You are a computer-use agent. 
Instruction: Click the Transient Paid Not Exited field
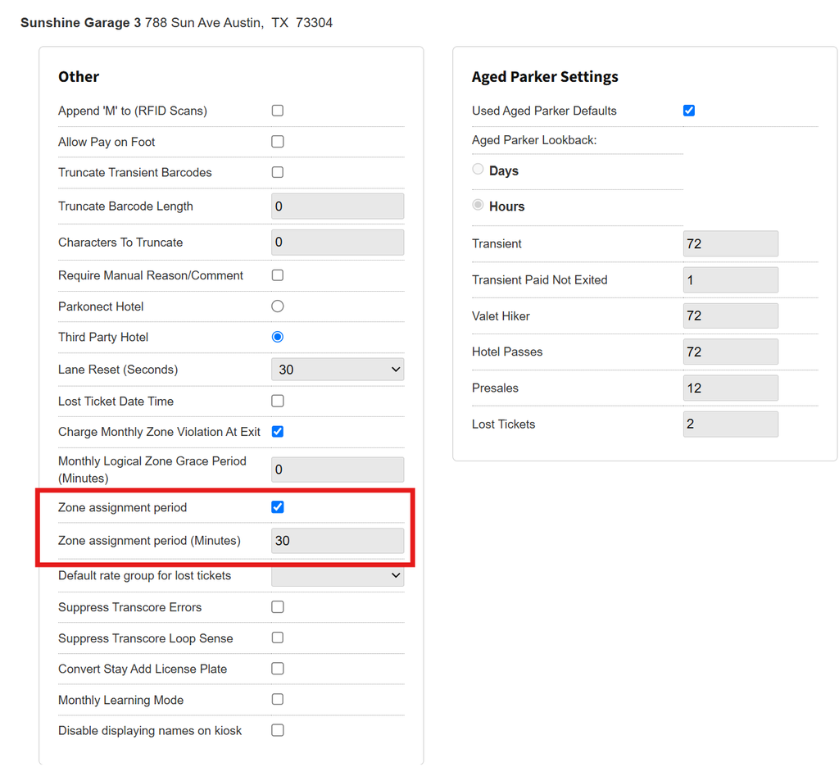click(730, 280)
